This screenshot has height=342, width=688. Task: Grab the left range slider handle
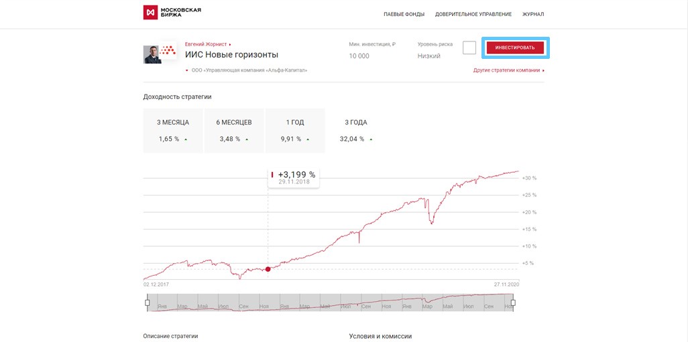coord(147,303)
